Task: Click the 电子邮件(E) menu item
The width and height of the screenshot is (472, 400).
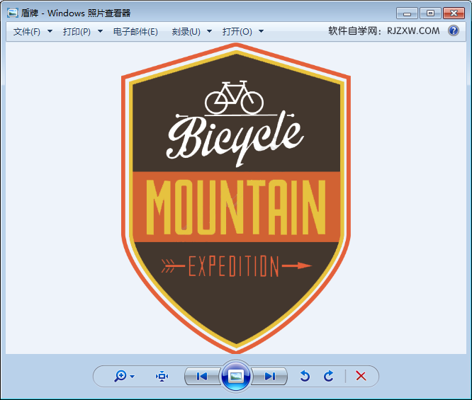Action: click(x=135, y=31)
